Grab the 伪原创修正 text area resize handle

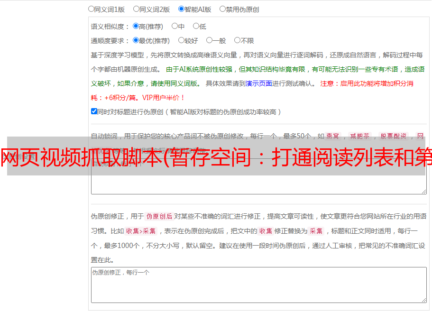click(x=423, y=300)
